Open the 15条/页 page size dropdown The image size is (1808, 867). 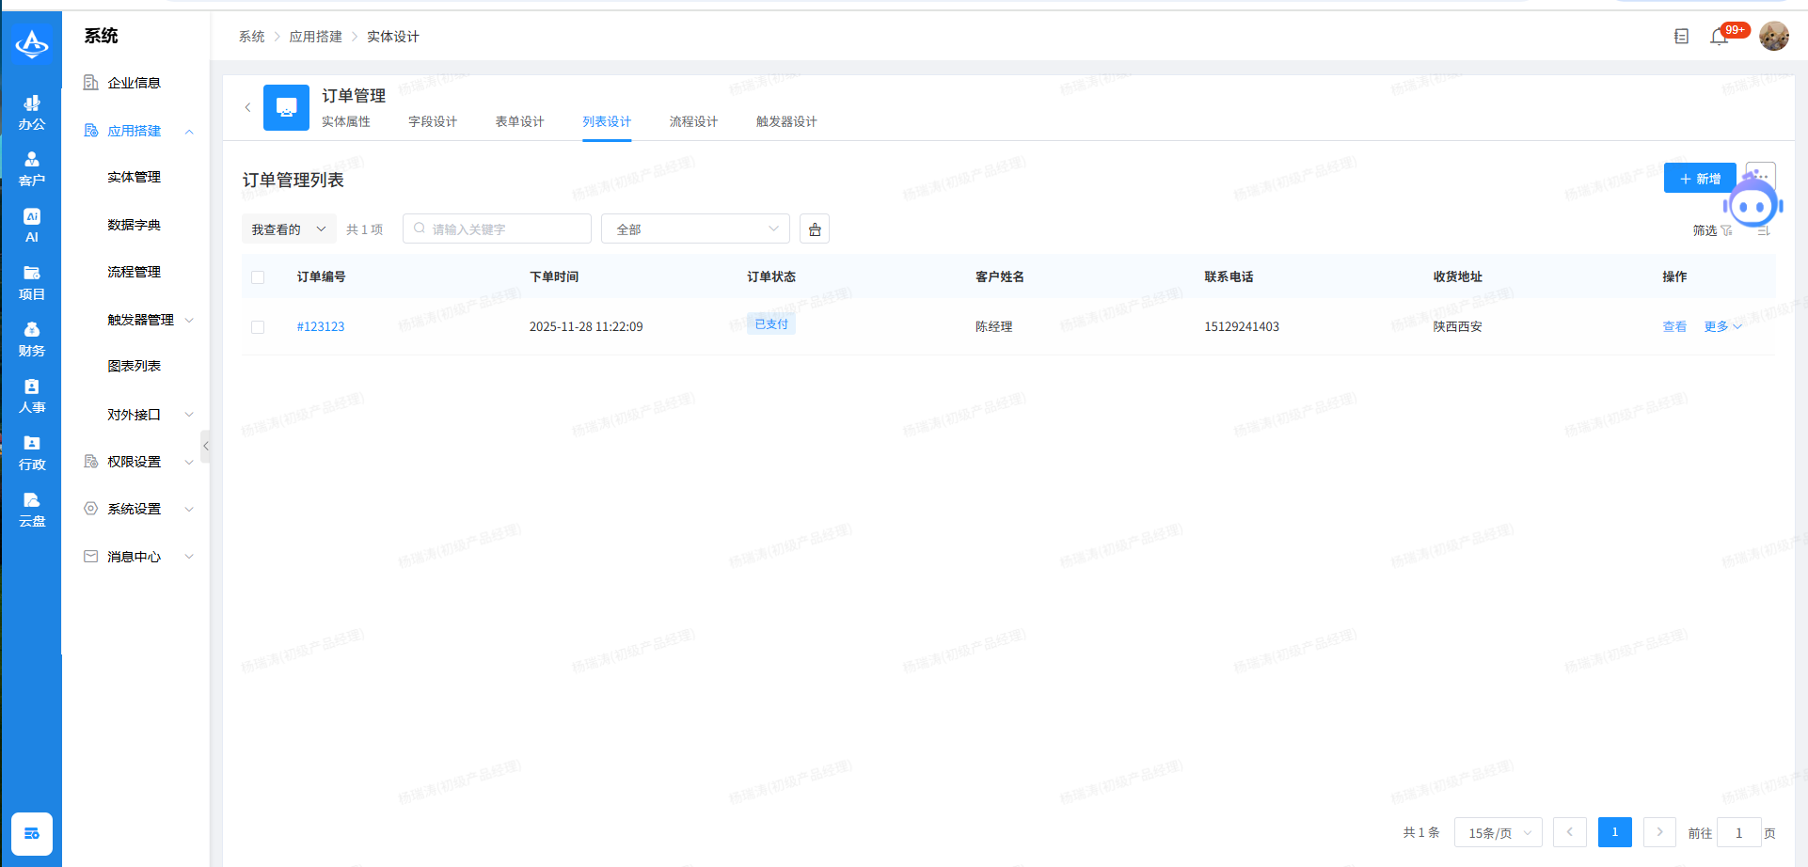(x=1498, y=833)
